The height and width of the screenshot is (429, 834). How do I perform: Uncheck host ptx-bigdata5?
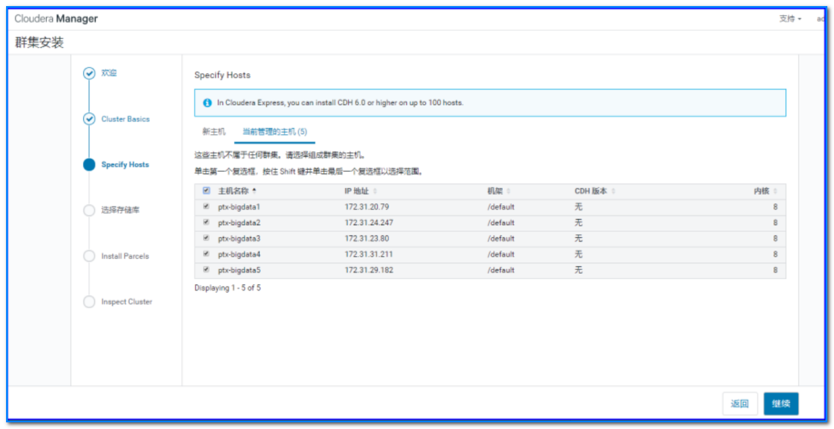[206, 269]
